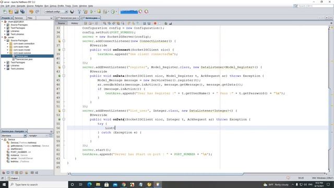Click the Clean and Build Project icon
Viewport: 334px width, 188px height.
coord(86,11)
